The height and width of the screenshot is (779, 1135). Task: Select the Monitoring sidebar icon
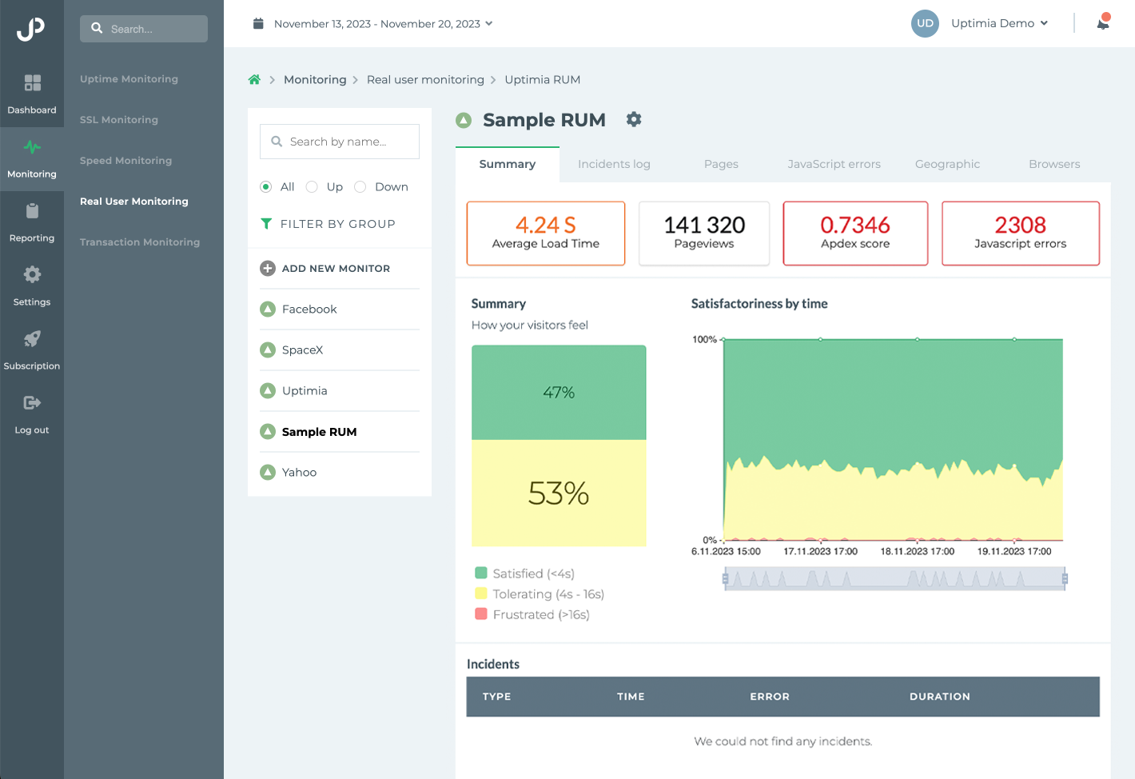click(32, 158)
